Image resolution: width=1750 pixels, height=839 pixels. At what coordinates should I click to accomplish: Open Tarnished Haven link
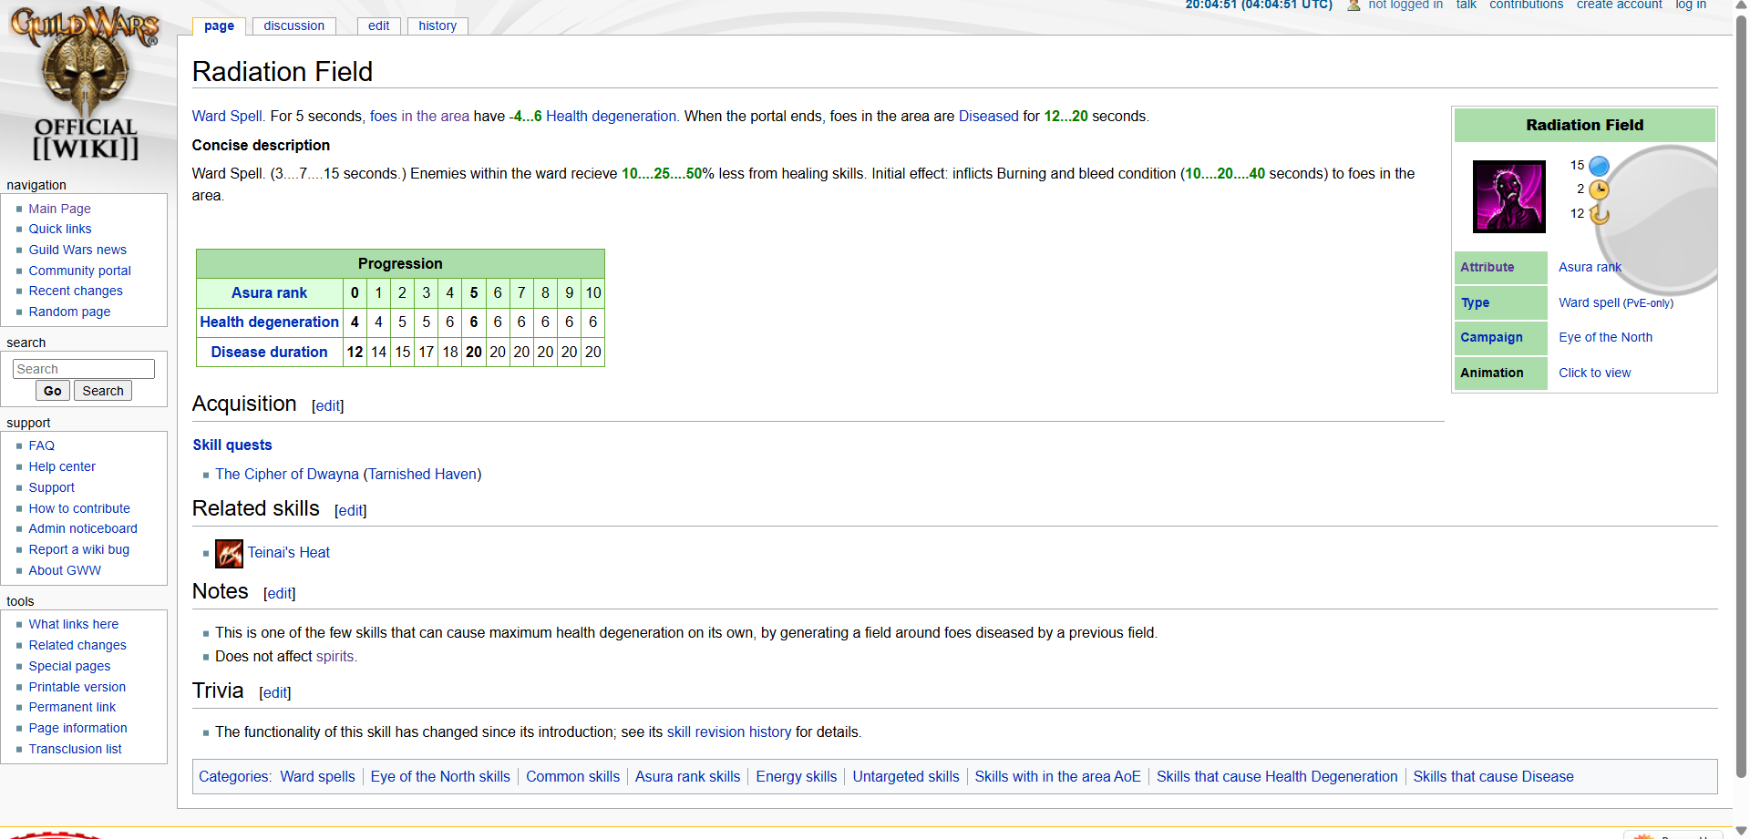(422, 474)
